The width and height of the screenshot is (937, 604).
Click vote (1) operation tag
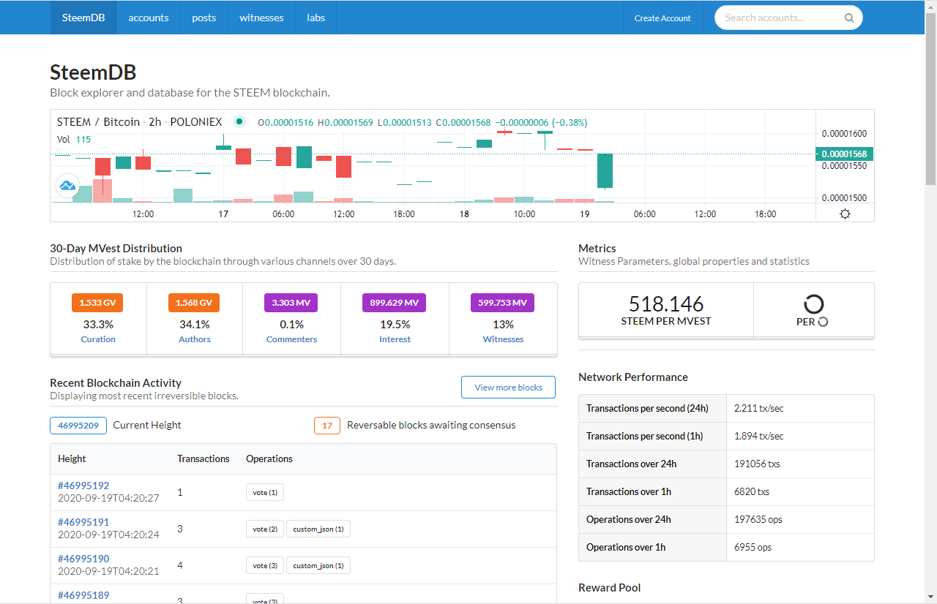(x=265, y=492)
